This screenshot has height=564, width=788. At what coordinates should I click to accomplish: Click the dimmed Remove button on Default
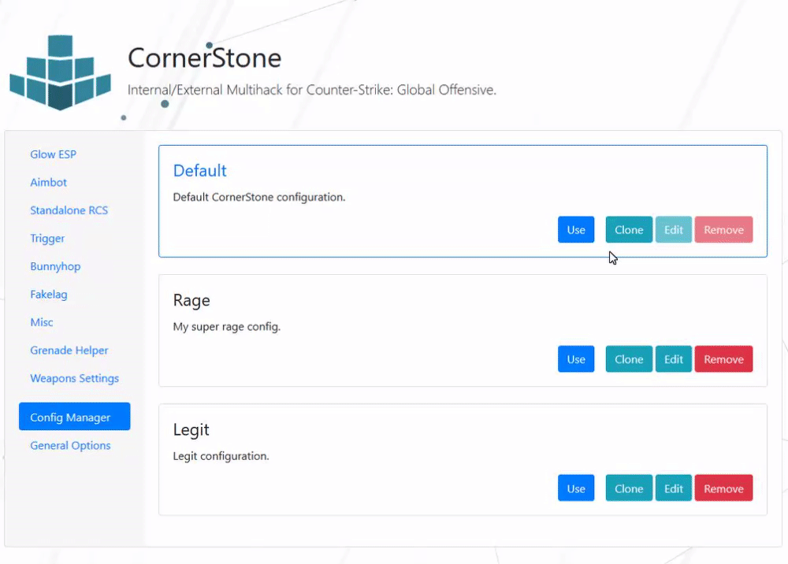click(723, 229)
